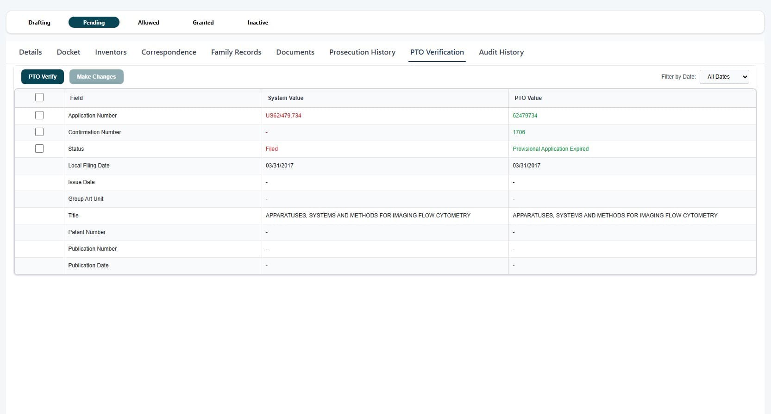Click the Publication Number field label
This screenshot has height=414, width=771.
(x=93, y=249)
